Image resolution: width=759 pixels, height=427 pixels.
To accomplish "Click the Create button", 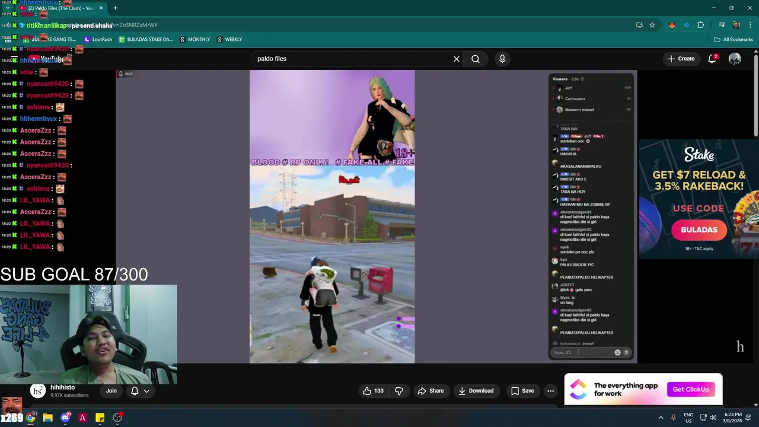I will [681, 59].
